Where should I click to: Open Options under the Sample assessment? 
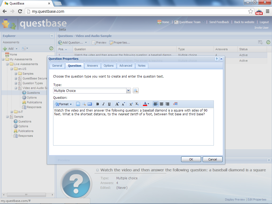(21, 126)
